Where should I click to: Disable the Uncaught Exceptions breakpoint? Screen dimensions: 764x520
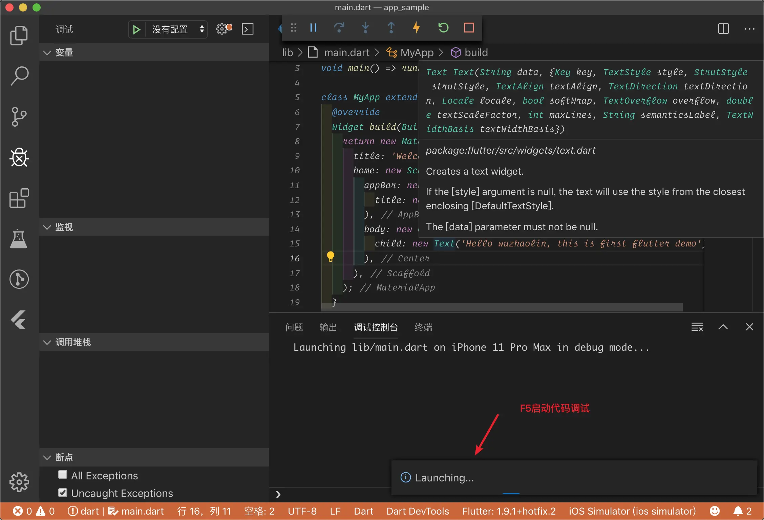pos(63,493)
